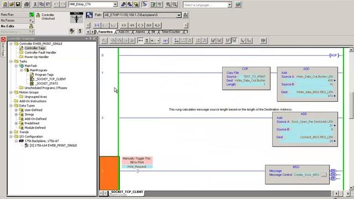Click the Zoom Out magnifier icon
Viewport: 354px width, 199px height.
pos(175,4)
